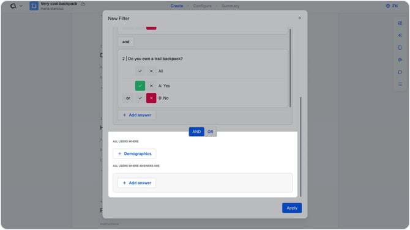Open the mobile preview icon in the right sidebar
This screenshot has width=410, height=230.
click(400, 48)
